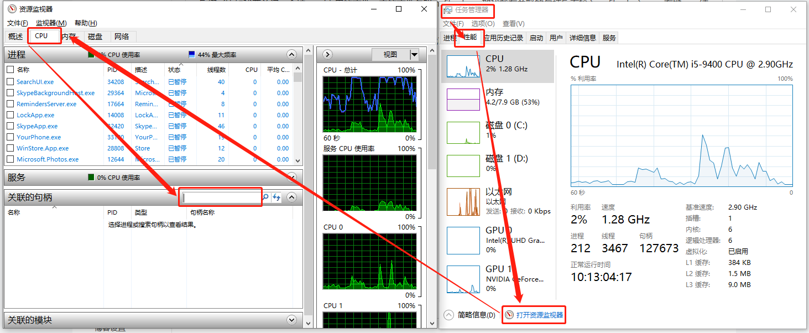Open 服务 tab in Task Manager
This screenshot has height=333, width=809.
[609, 38]
